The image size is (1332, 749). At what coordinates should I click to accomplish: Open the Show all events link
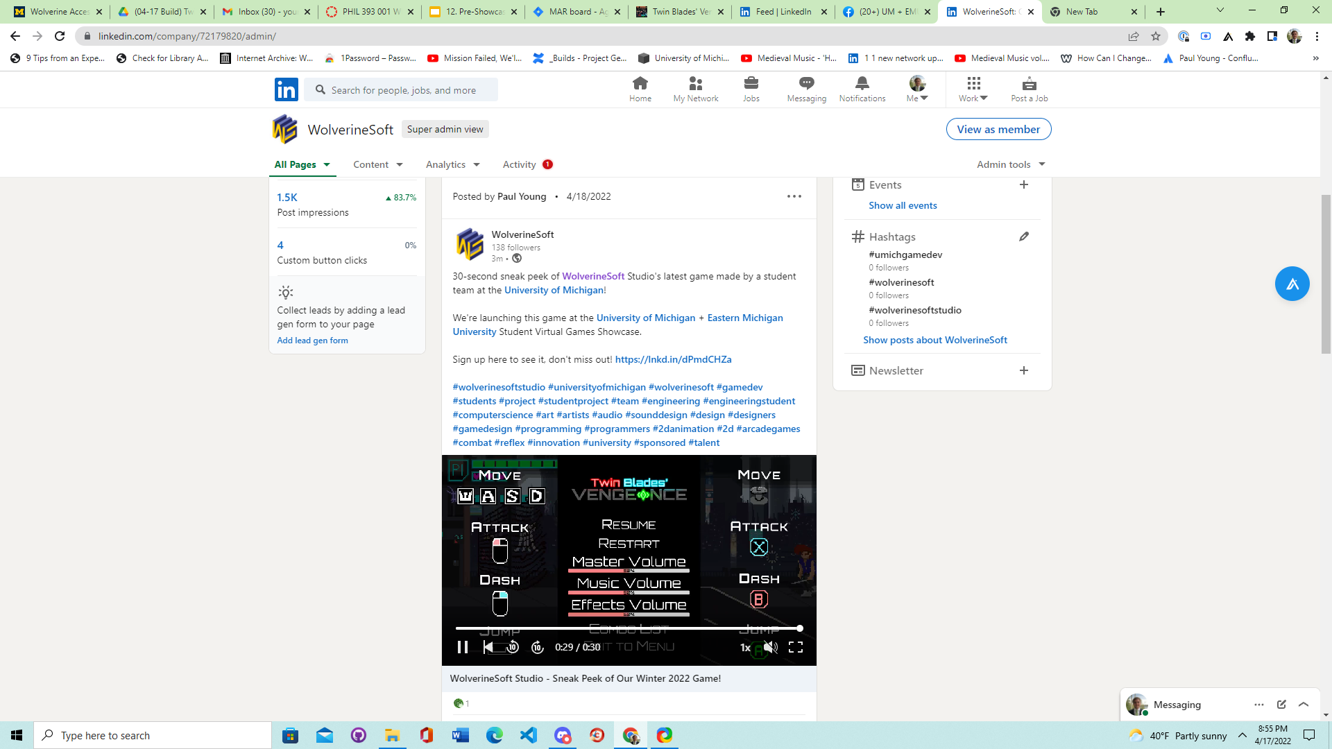coord(902,205)
